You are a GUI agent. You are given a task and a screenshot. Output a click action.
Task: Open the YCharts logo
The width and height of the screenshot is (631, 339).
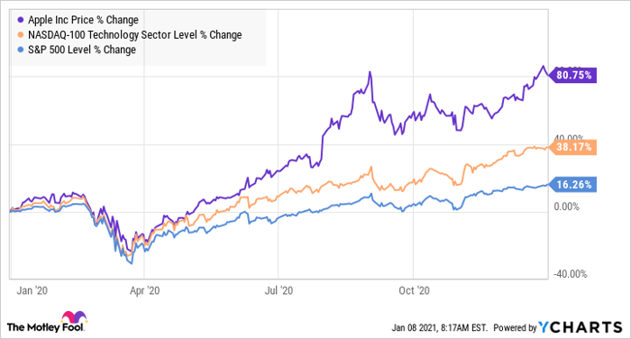(580, 327)
